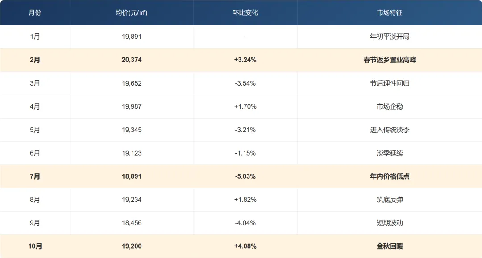Viewport: 482px width, 258px height.
Task: Select the 节后理性回归 cell
Action: [x=389, y=83]
